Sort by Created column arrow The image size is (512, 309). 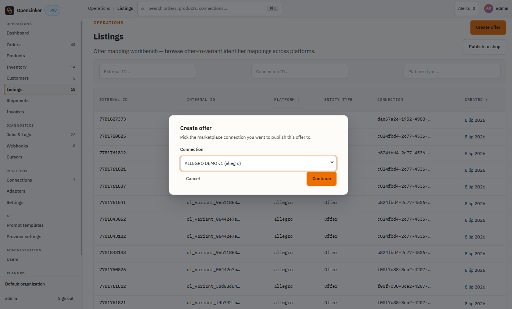click(x=486, y=100)
